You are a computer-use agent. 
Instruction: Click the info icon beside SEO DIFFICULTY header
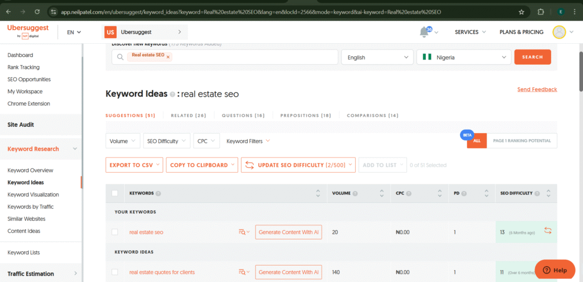537,194
